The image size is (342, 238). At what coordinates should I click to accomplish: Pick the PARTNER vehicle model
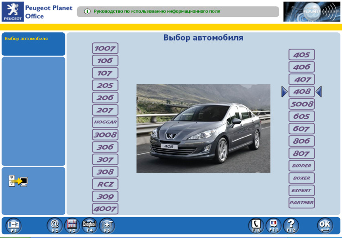[302, 203]
